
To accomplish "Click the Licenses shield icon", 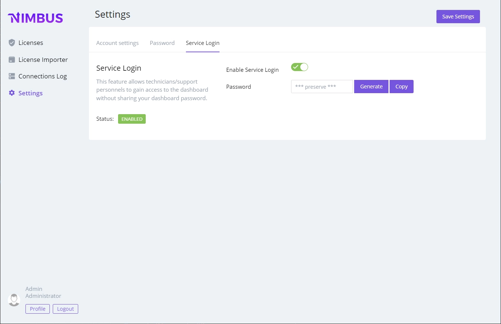I will pyautogui.click(x=12, y=43).
